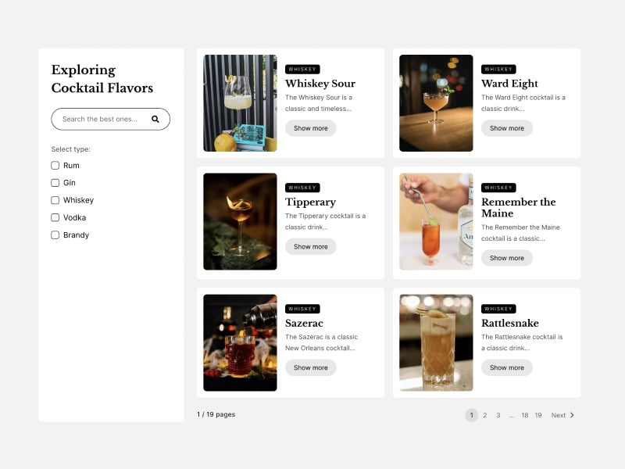Click the Whiskey tag above Ward Eight
Screen dimensions: 625x469
tap(498, 70)
